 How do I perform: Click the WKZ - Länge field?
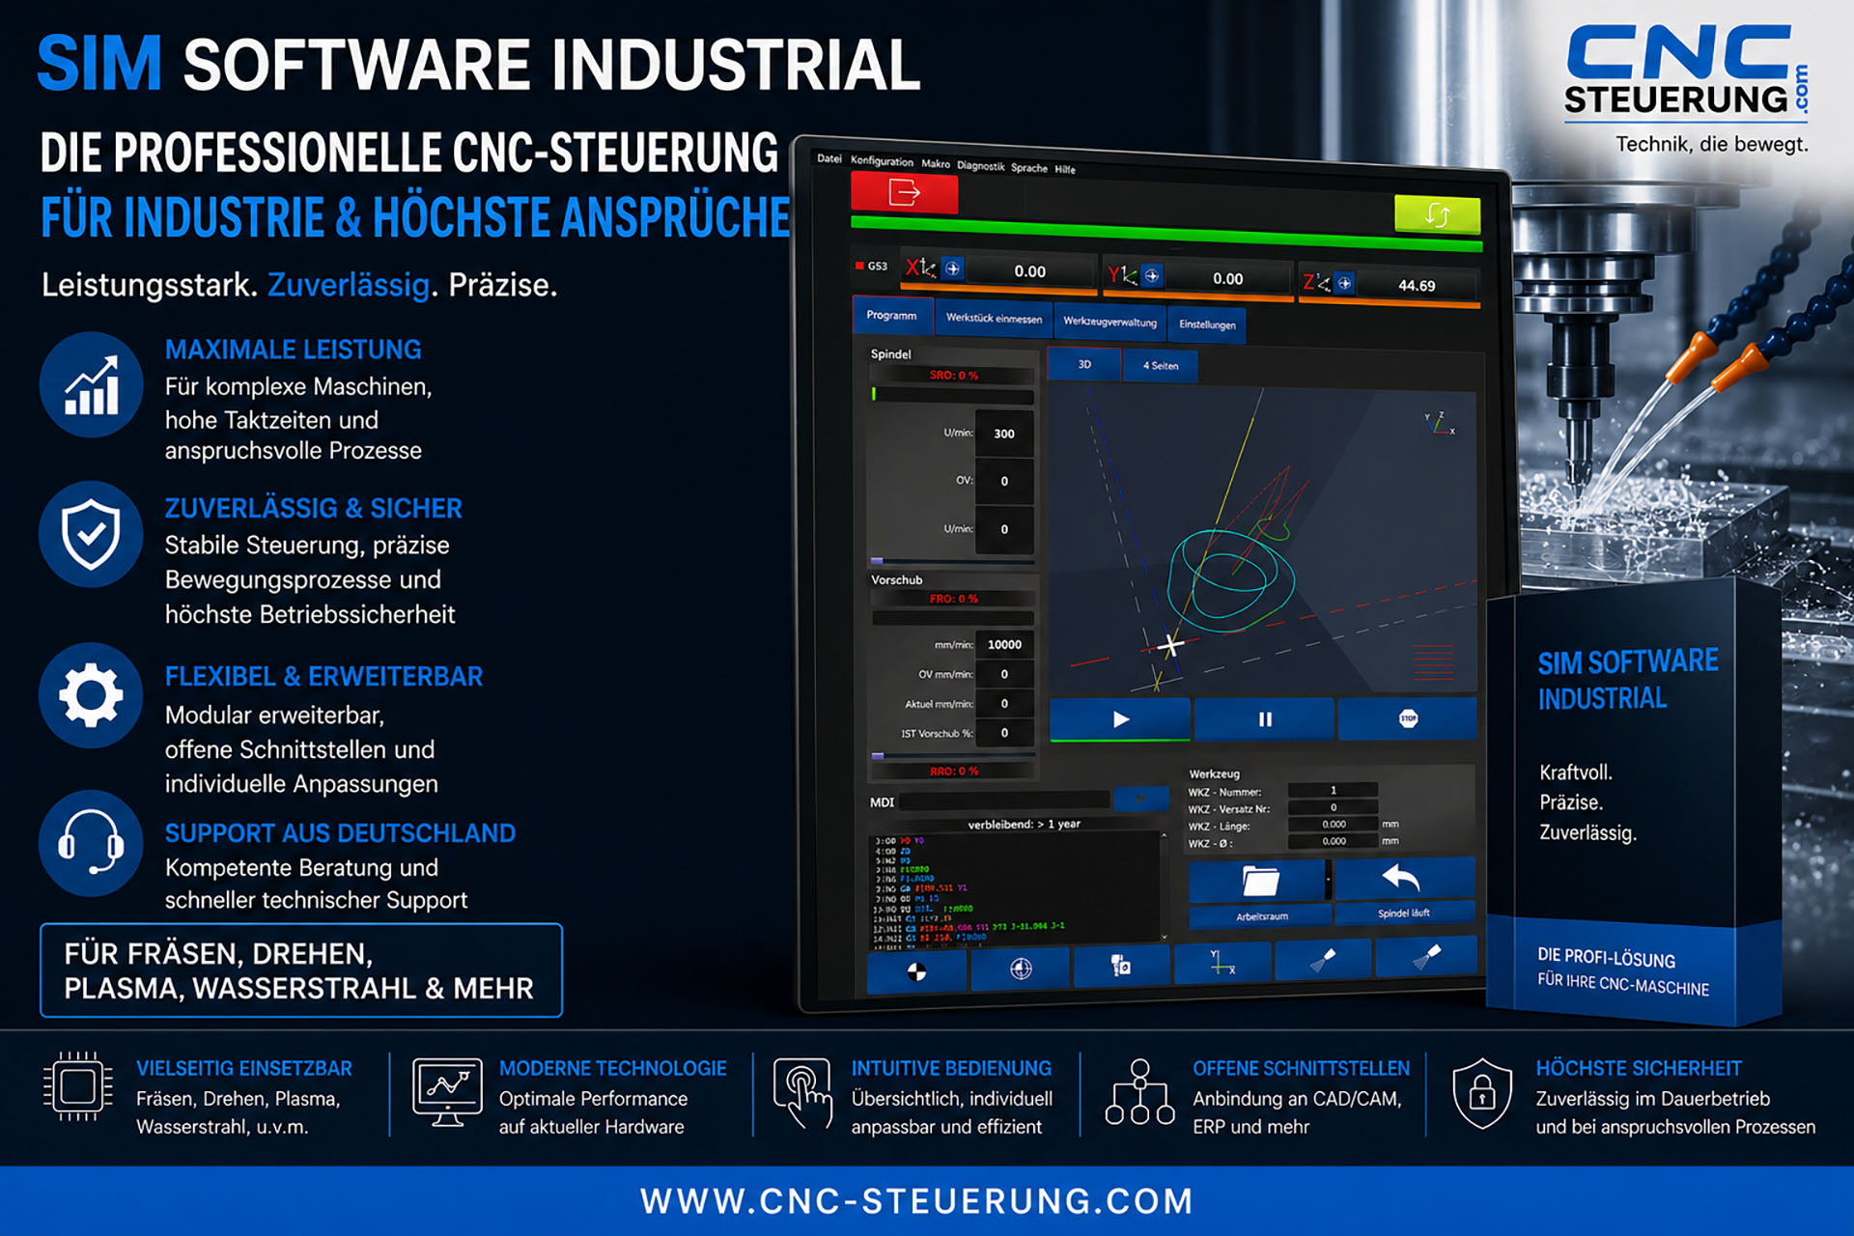(1333, 824)
